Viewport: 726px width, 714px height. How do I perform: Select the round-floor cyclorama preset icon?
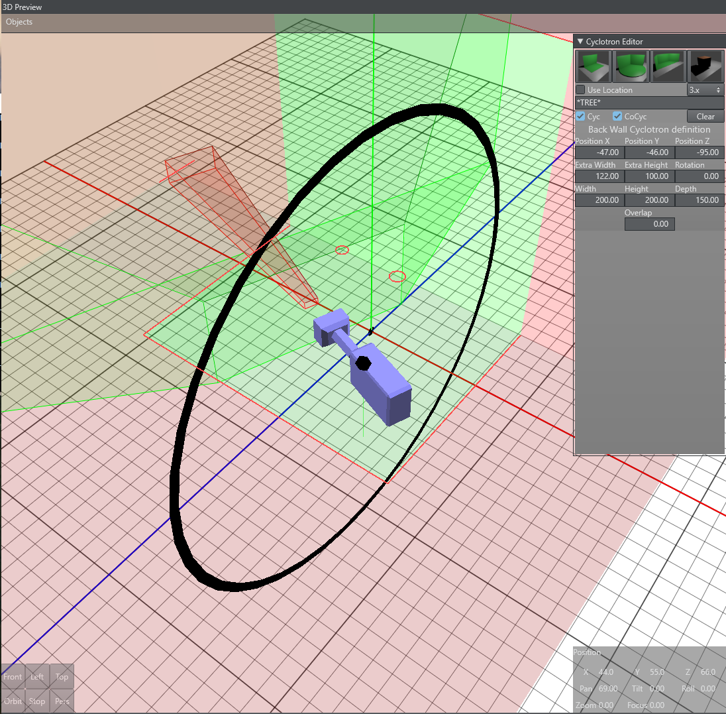coord(631,66)
